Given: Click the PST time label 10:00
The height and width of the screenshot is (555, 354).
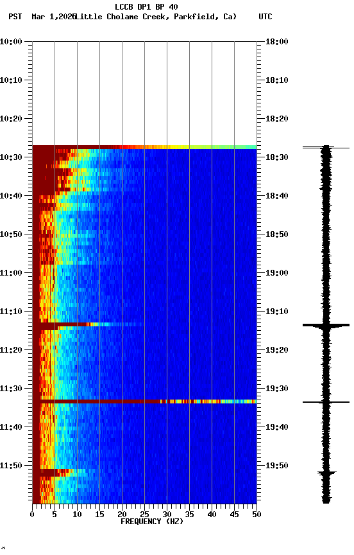Looking at the screenshot, I should pyautogui.click(x=11, y=42).
